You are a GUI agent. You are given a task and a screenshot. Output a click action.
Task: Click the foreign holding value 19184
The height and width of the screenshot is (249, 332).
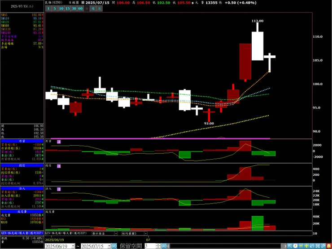[37, 148]
